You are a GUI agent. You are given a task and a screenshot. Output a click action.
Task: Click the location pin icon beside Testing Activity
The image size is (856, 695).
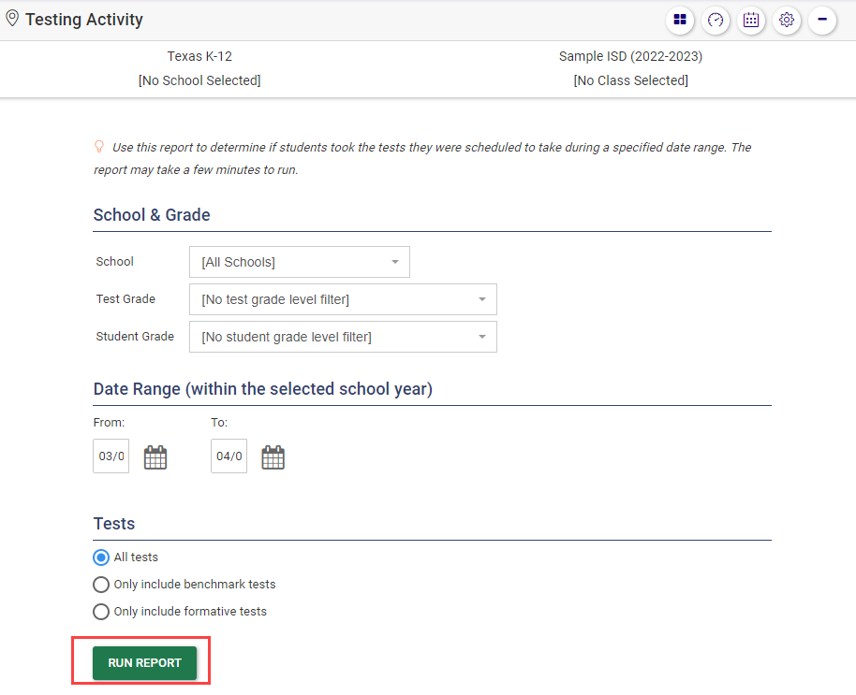(12, 19)
